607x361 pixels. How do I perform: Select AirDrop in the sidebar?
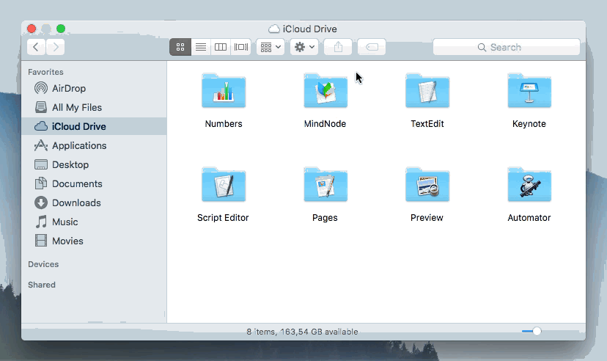point(94,88)
